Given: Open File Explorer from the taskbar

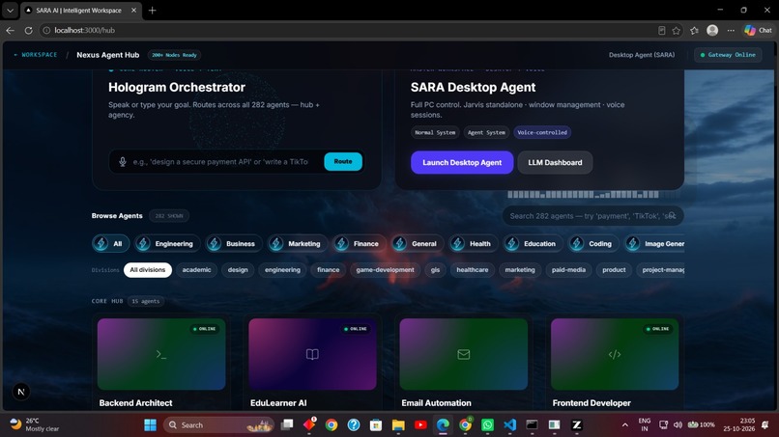Looking at the screenshot, I should click(398, 425).
